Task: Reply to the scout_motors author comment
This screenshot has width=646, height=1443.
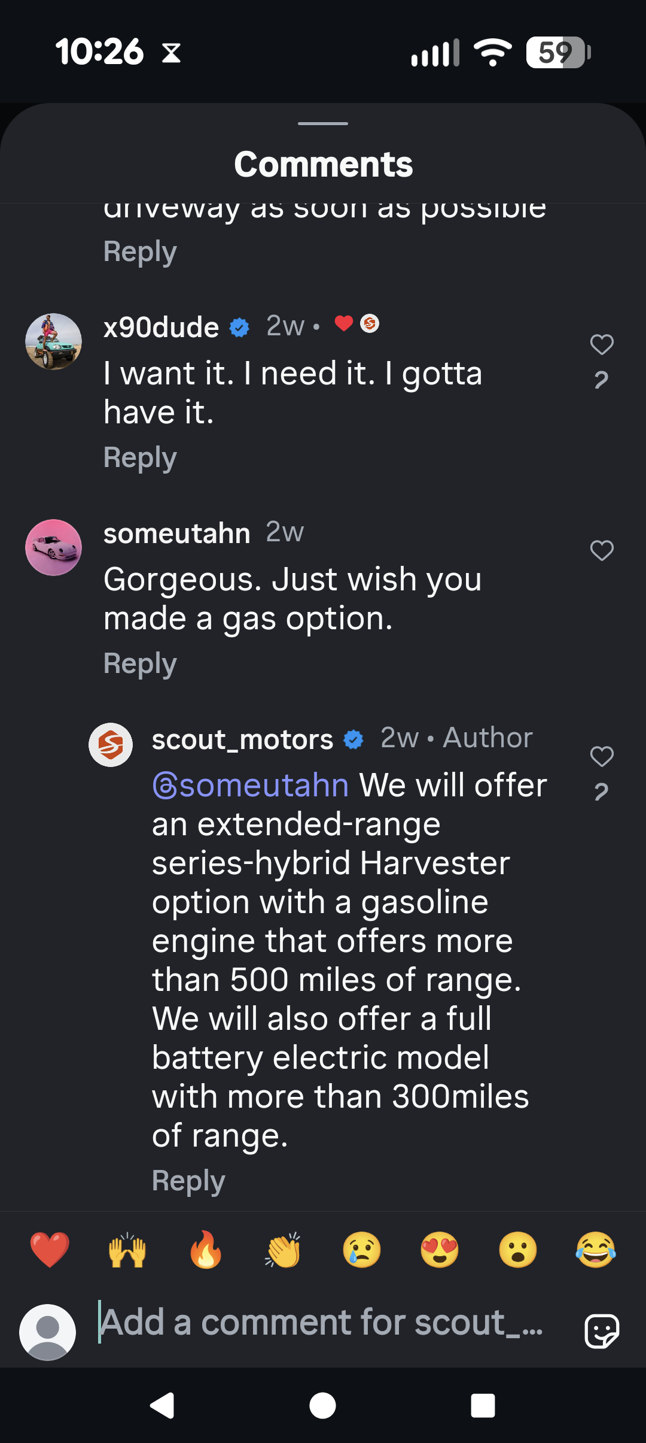Action: (x=188, y=1181)
